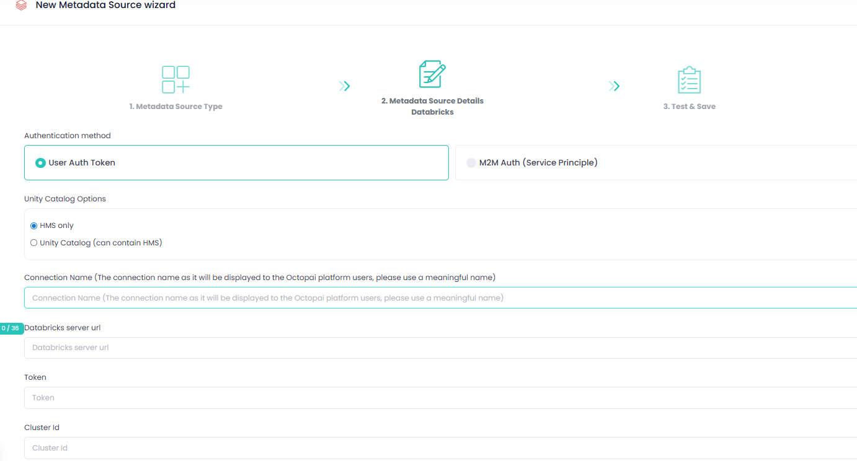Viewport: 857px width, 461px height.
Task: Click the 0/36 character counter badge
Action: (11, 327)
